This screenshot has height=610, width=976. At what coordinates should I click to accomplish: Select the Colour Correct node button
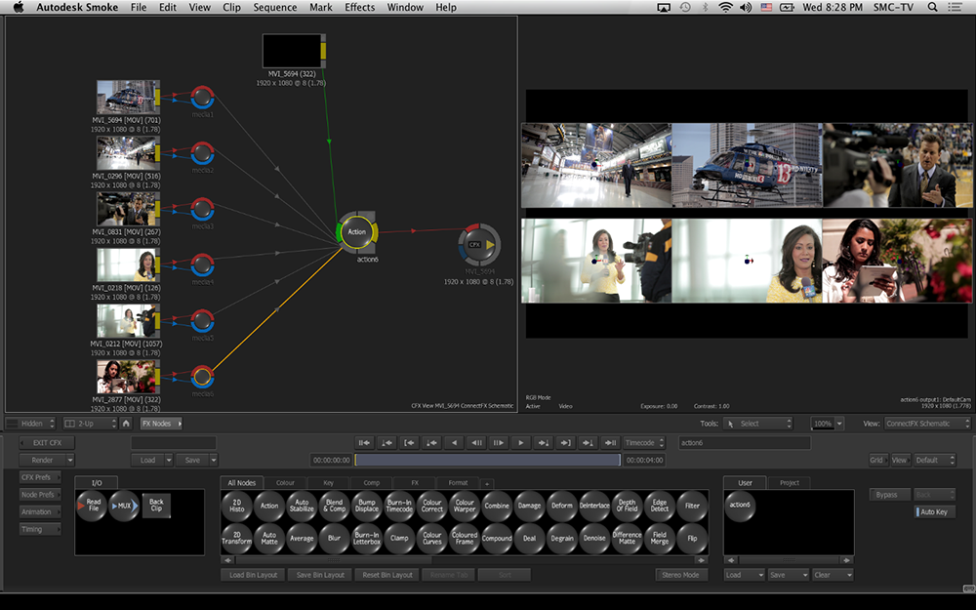tap(431, 506)
